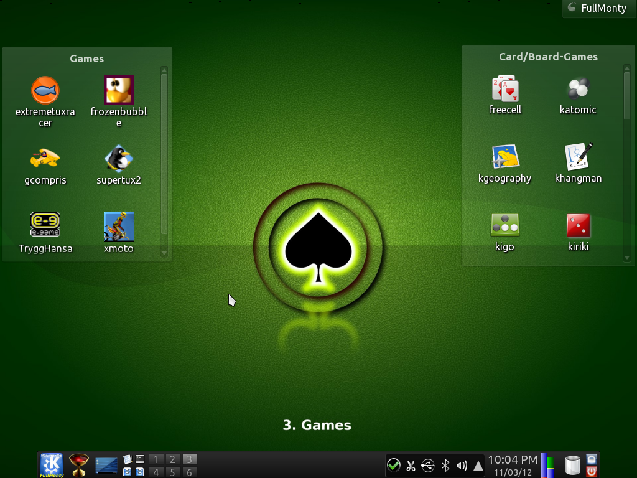637x478 pixels.
Task: Open the FullMonty KDE application launcher
Action: 52,465
